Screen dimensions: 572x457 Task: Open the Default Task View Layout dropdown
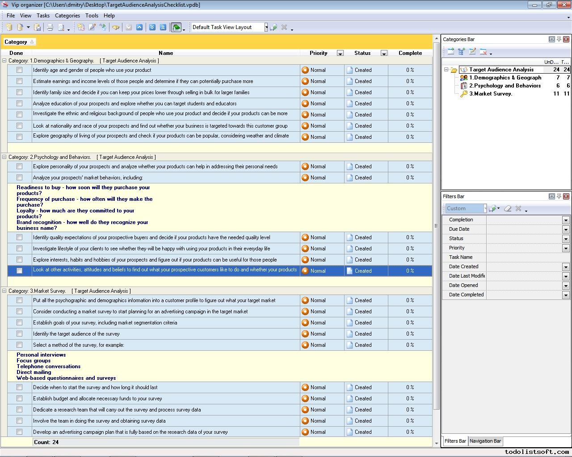pos(266,27)
